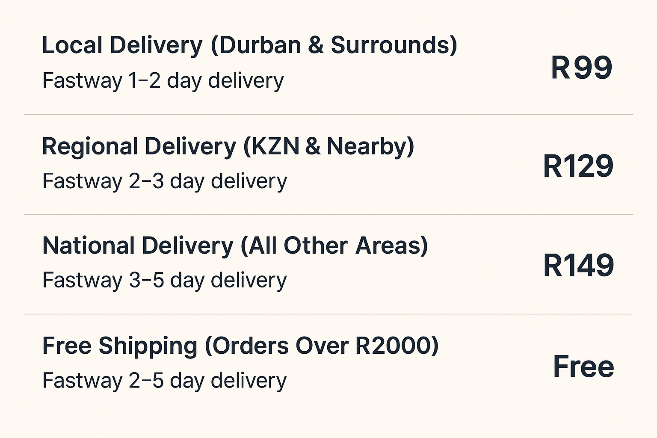The height and width of the screenshot is (438, 657).
Task: Click divider line below Regional Delivery row
Action: pyautogui.click(x=328, y=214)
